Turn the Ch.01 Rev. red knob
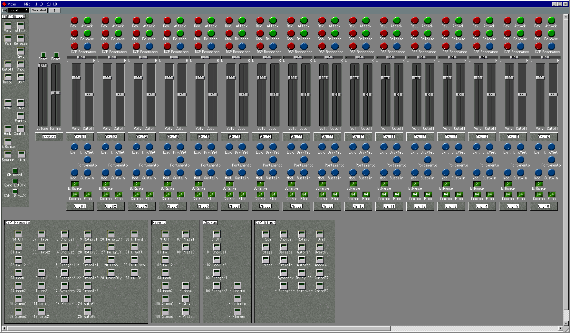 point(74,21)
